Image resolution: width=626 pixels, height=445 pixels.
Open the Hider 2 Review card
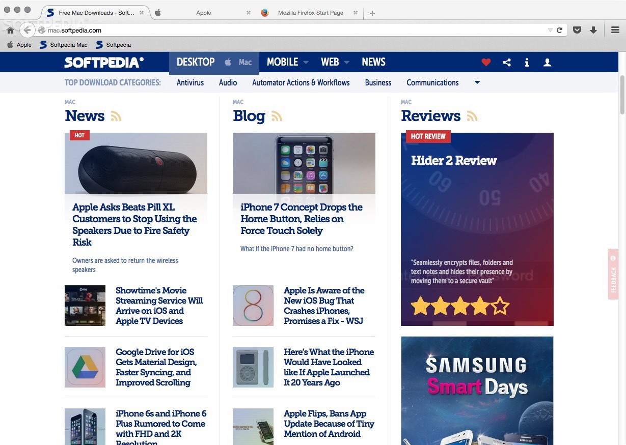tap(477, 229)
